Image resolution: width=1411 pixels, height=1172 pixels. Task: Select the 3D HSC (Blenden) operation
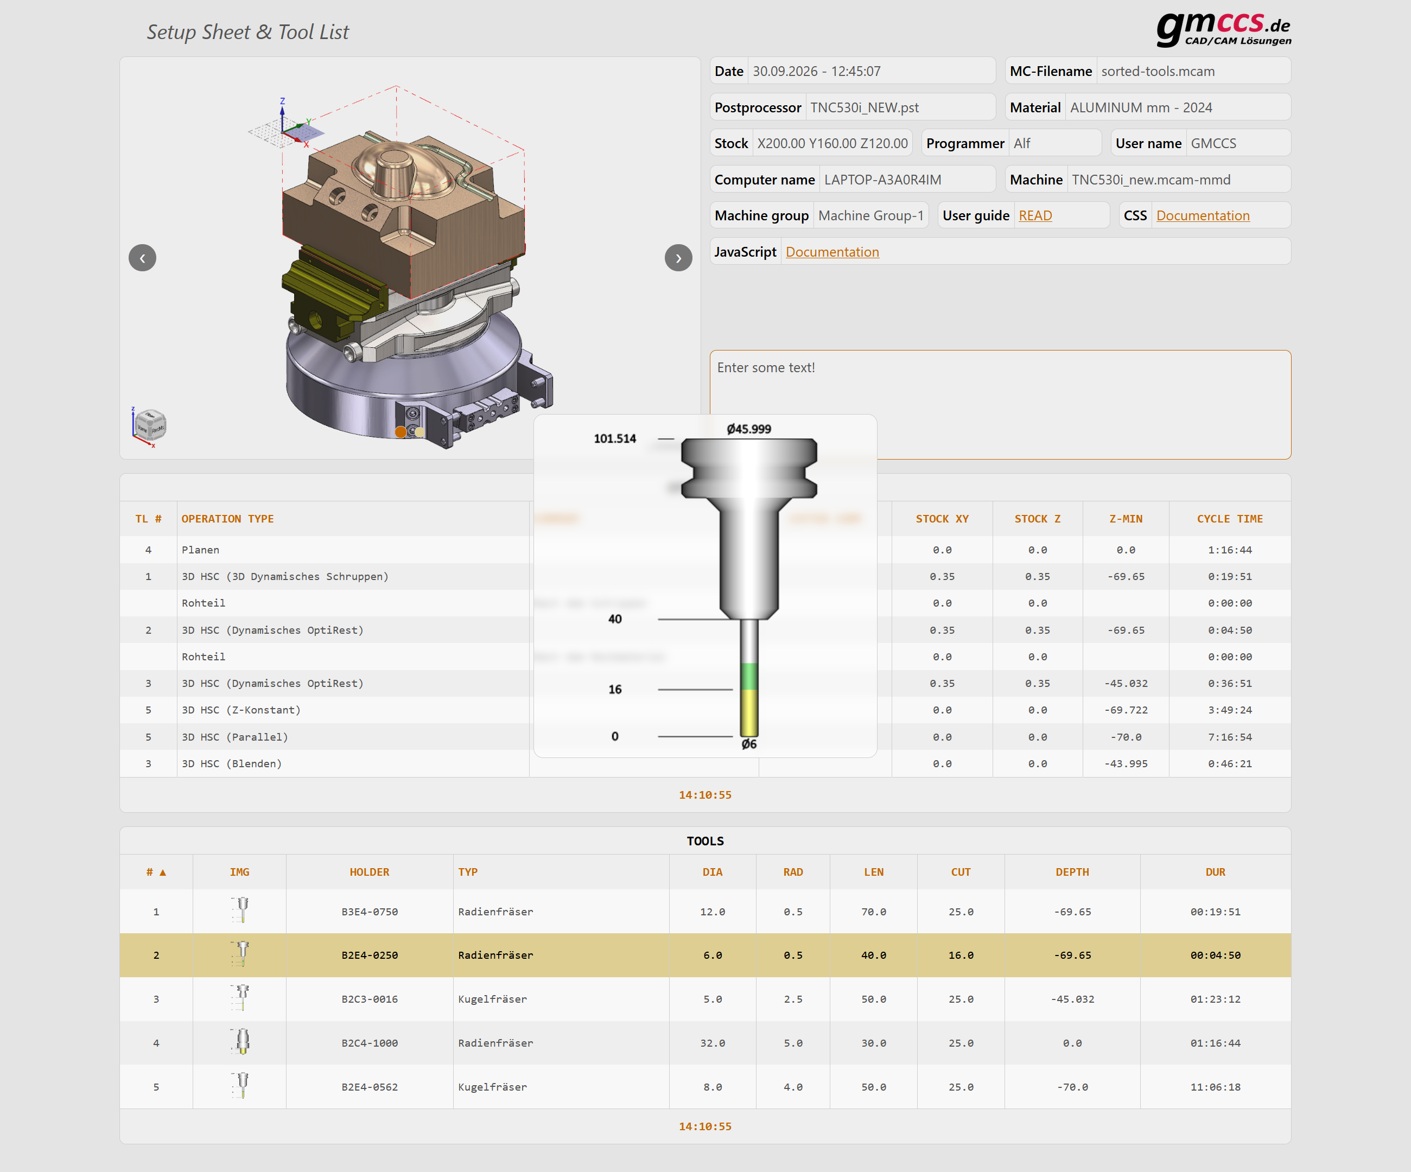[705, 763]
